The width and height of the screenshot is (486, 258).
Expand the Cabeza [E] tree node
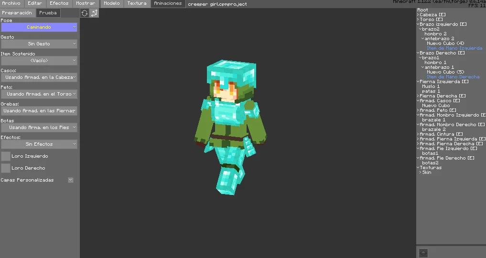418,15
